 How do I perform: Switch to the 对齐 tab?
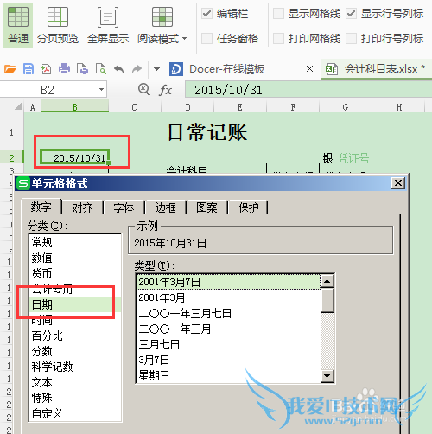[x=83, y=207]
